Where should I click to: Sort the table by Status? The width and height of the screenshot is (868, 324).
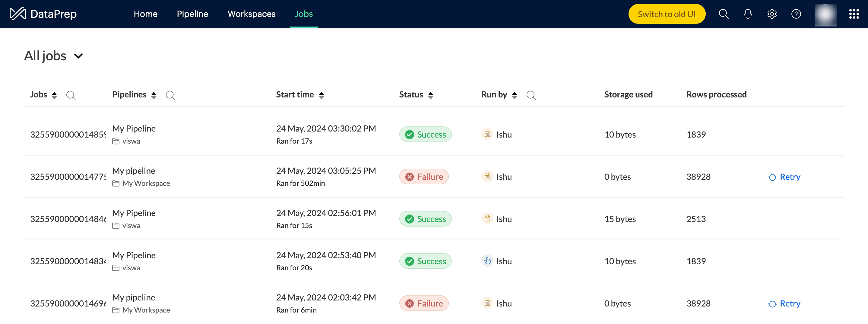pyautogui.click(x=431, y=95)
